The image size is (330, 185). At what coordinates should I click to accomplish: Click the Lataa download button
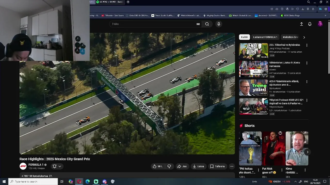pos(198,166)
